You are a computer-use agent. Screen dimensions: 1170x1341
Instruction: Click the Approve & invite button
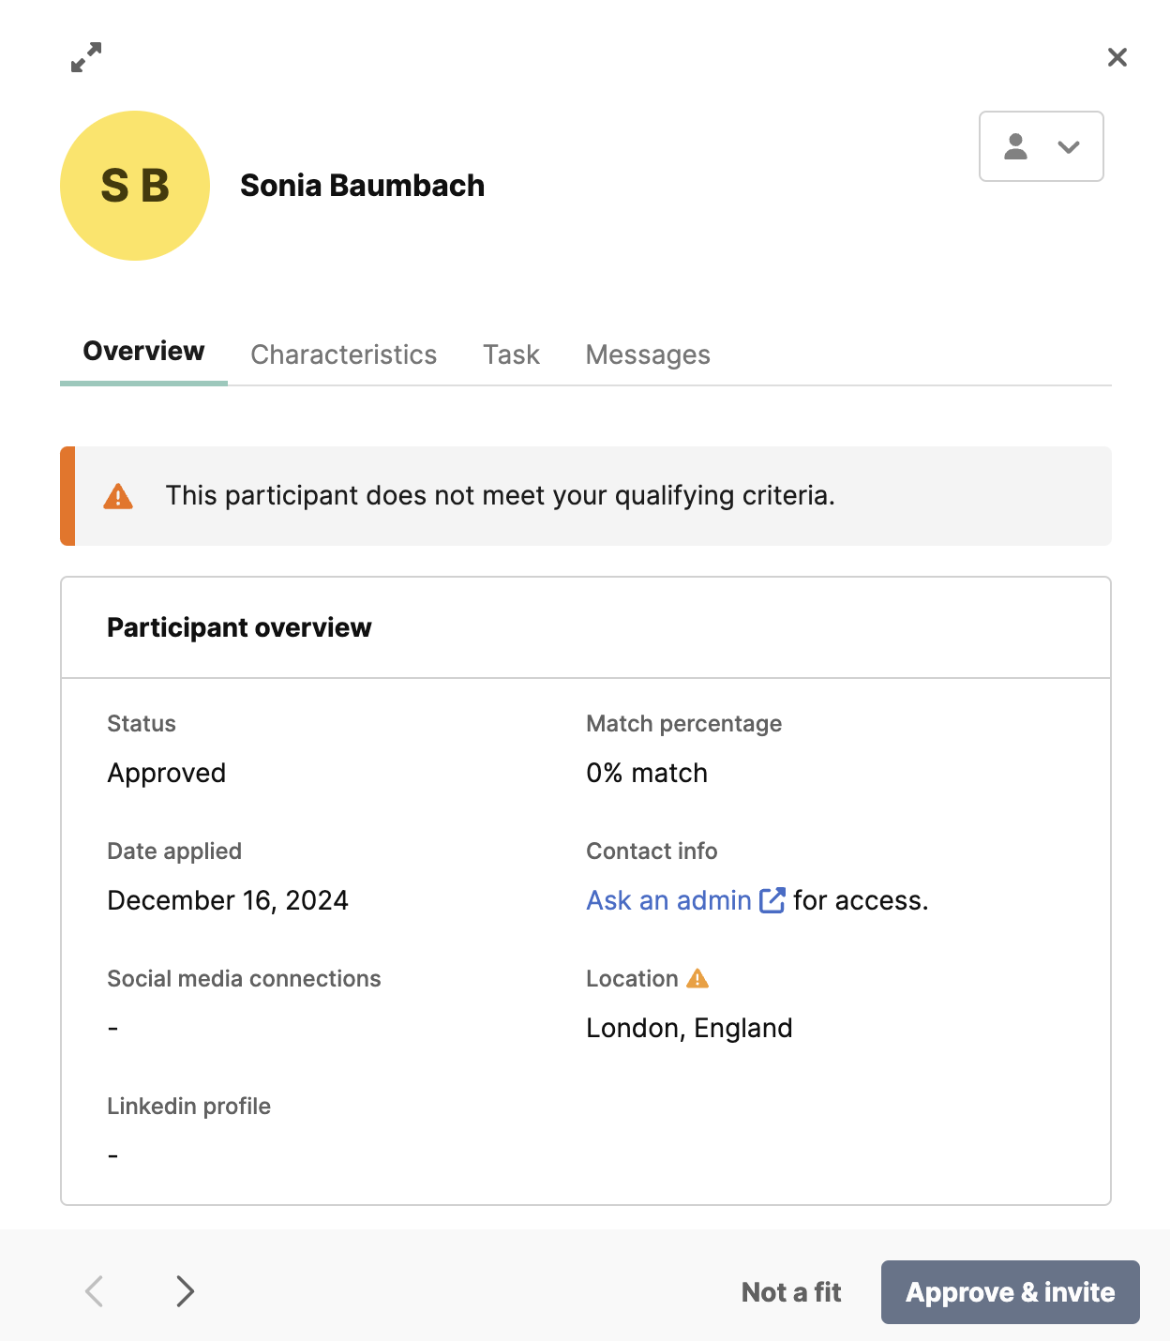[x=1011, y=1292]
